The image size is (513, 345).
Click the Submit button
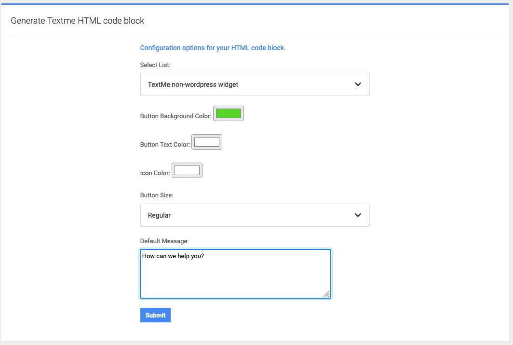pos(155,315)
